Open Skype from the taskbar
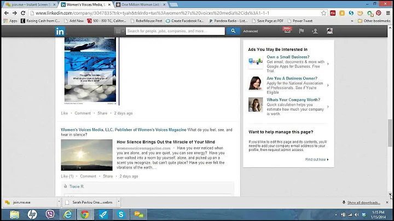 pos(121,214)
